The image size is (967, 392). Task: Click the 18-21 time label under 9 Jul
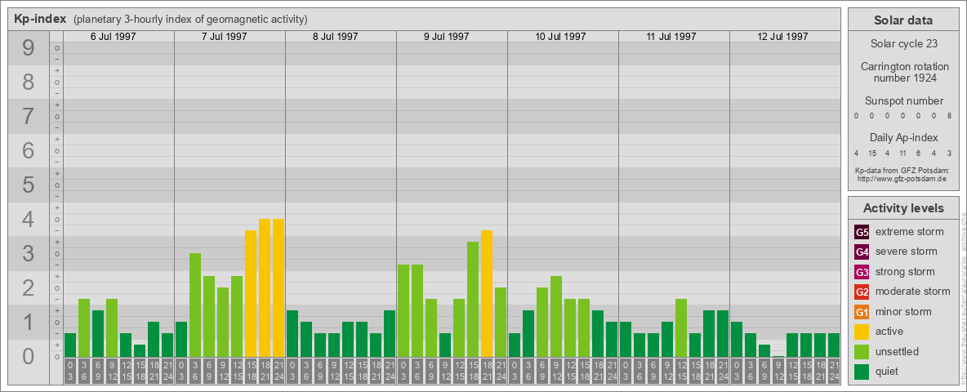487,372
